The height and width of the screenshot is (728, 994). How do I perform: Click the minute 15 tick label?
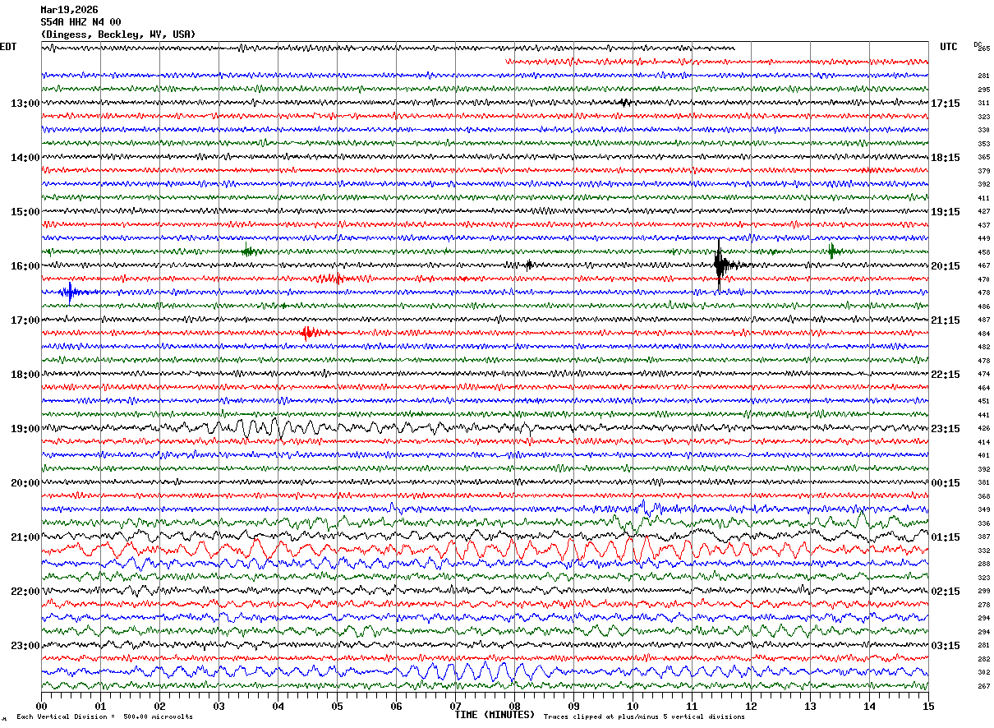[x=928, y=705]
